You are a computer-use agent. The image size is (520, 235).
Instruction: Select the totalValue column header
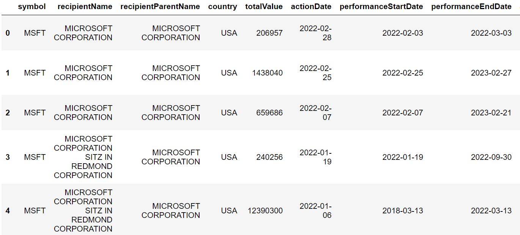point(264,6)
